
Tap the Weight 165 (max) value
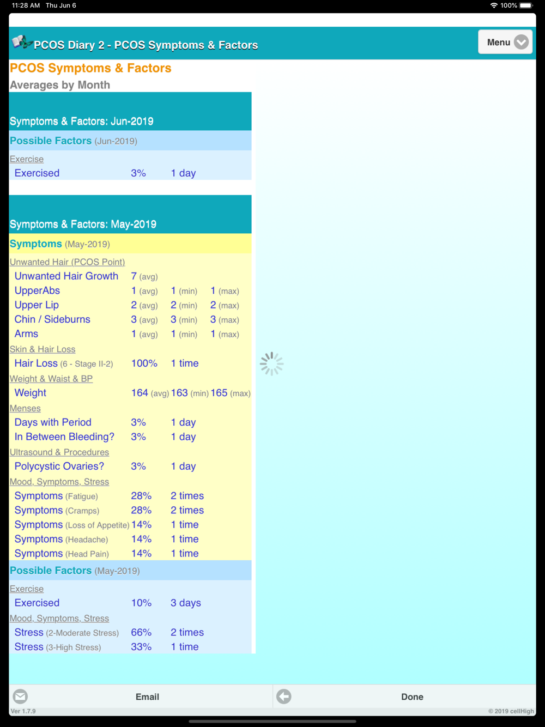(231, 393)
